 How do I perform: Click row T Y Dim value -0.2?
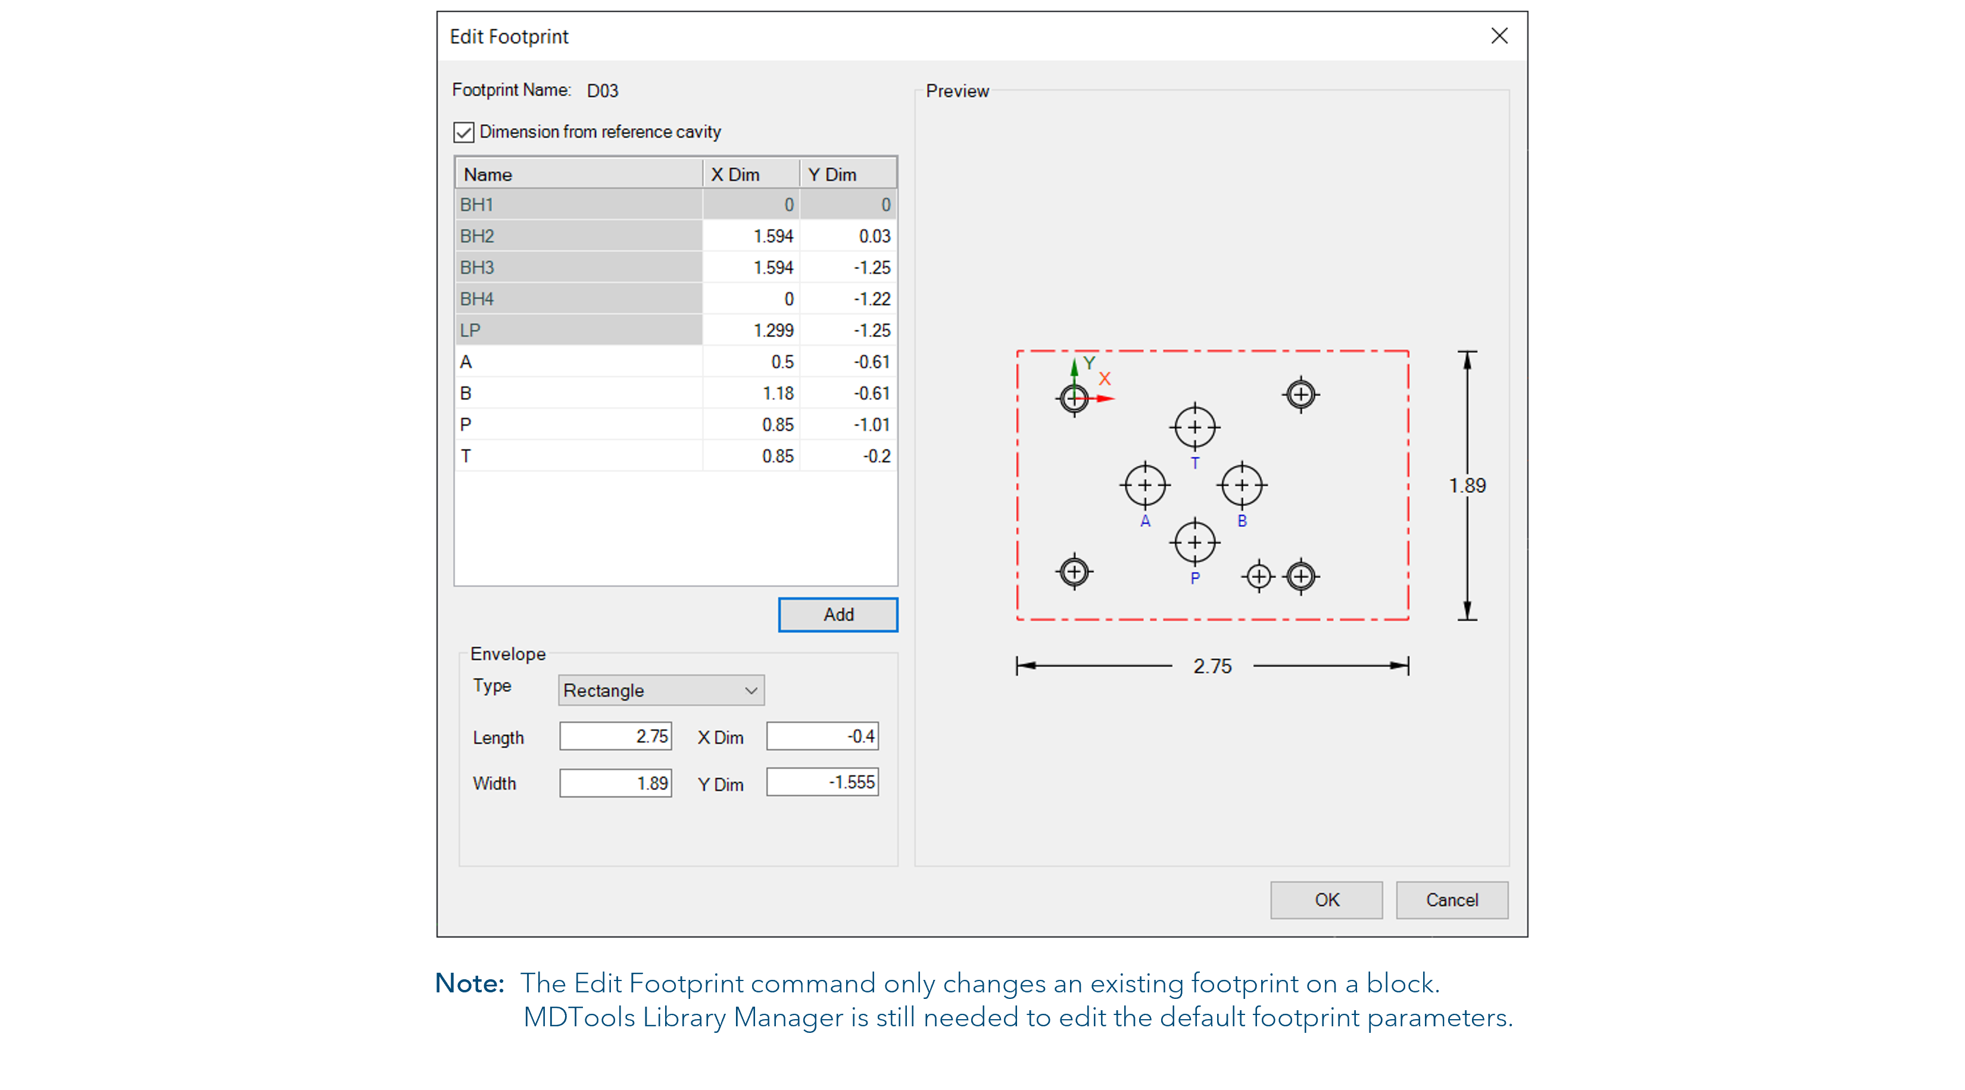pos(849,455)
